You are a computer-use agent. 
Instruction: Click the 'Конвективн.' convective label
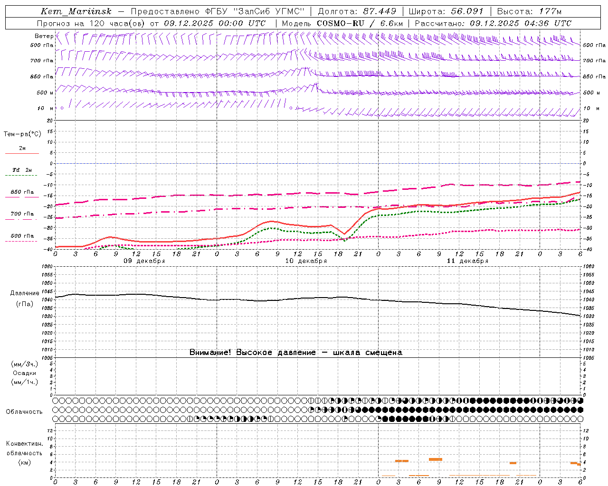click(x=24, y=444)
